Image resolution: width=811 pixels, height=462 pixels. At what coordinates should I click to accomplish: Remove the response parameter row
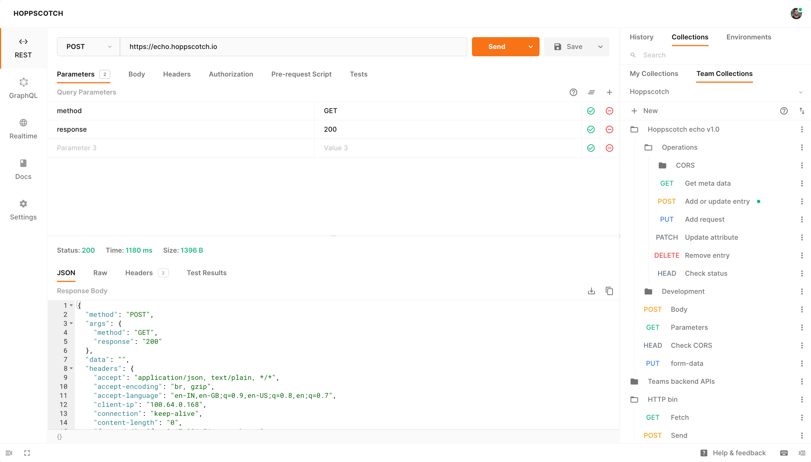(x=609, y=129)
